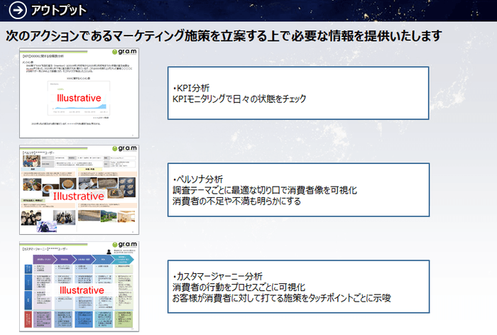Select the 消費者の行動をプロセスごとに可視化 line
Viewport: 497px width, 335px height.
[239, 287]
